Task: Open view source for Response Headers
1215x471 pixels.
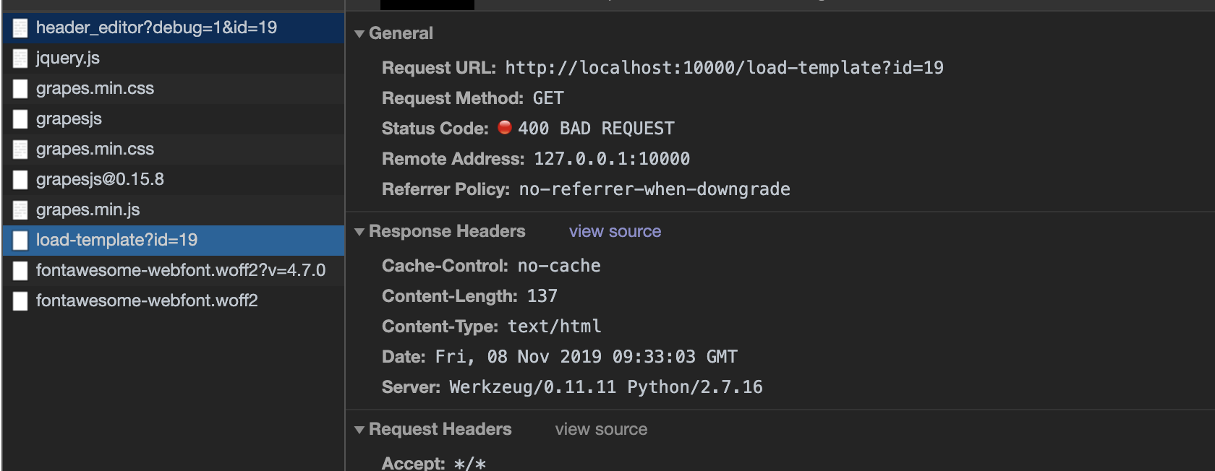Action: [x=614, y=231]
